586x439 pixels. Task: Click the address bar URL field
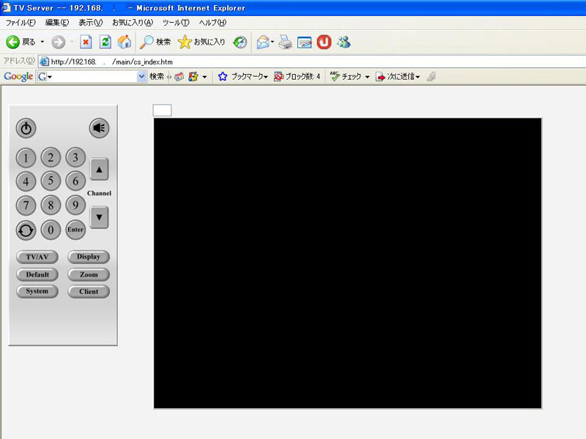[x=312, y=61]
